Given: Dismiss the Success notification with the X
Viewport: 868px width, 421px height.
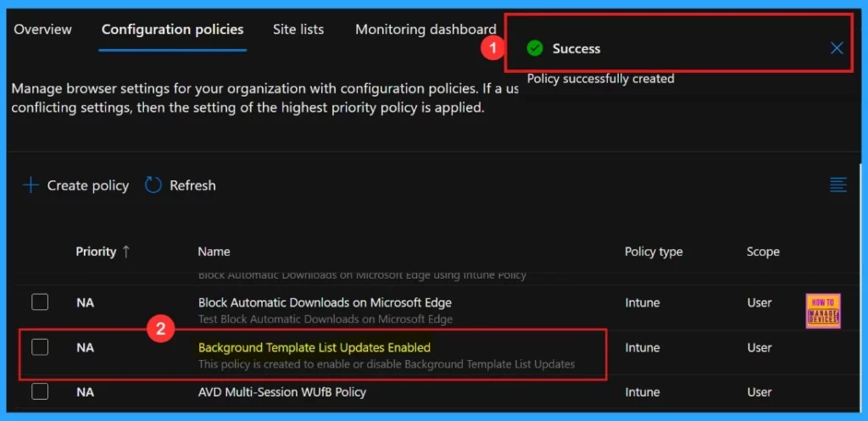Looking at the screenshot, I should 837,48.
